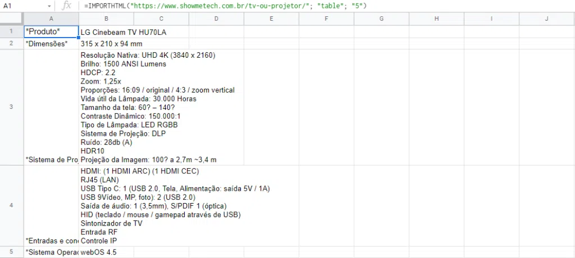Select row 5 header
This screenshot has width=575, height=258.
[x=11, y=252]
